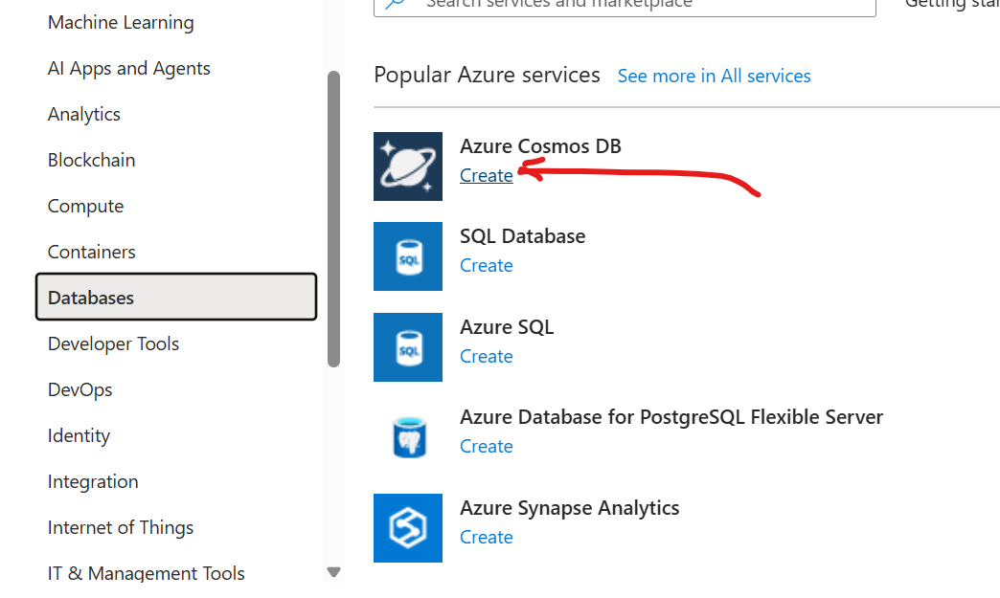Create an Azure Cosmos DB resource
Viewport: 1000px width, 598px height.
point(486,176)
